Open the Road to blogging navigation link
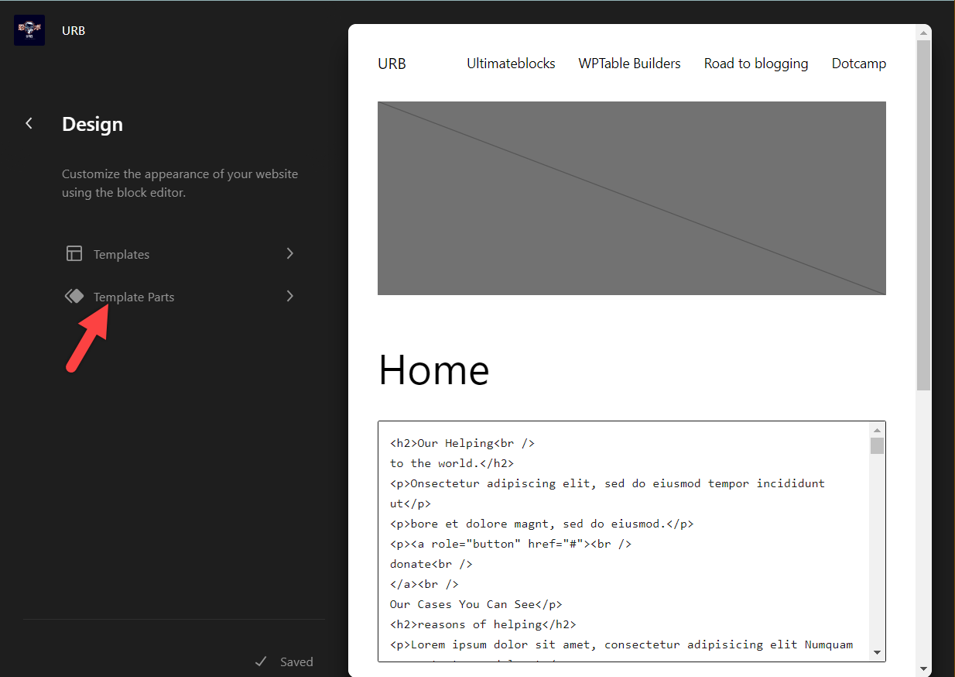This screenshot has height=677, width=955. click(x=756, y=64)
